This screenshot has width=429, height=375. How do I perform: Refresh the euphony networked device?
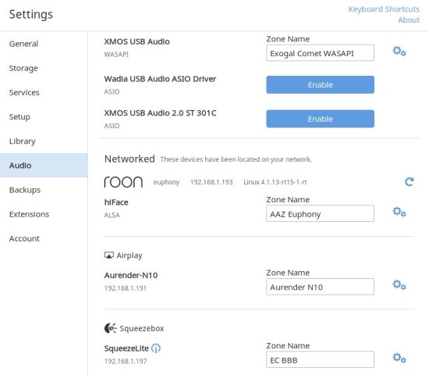click(409, 182)
